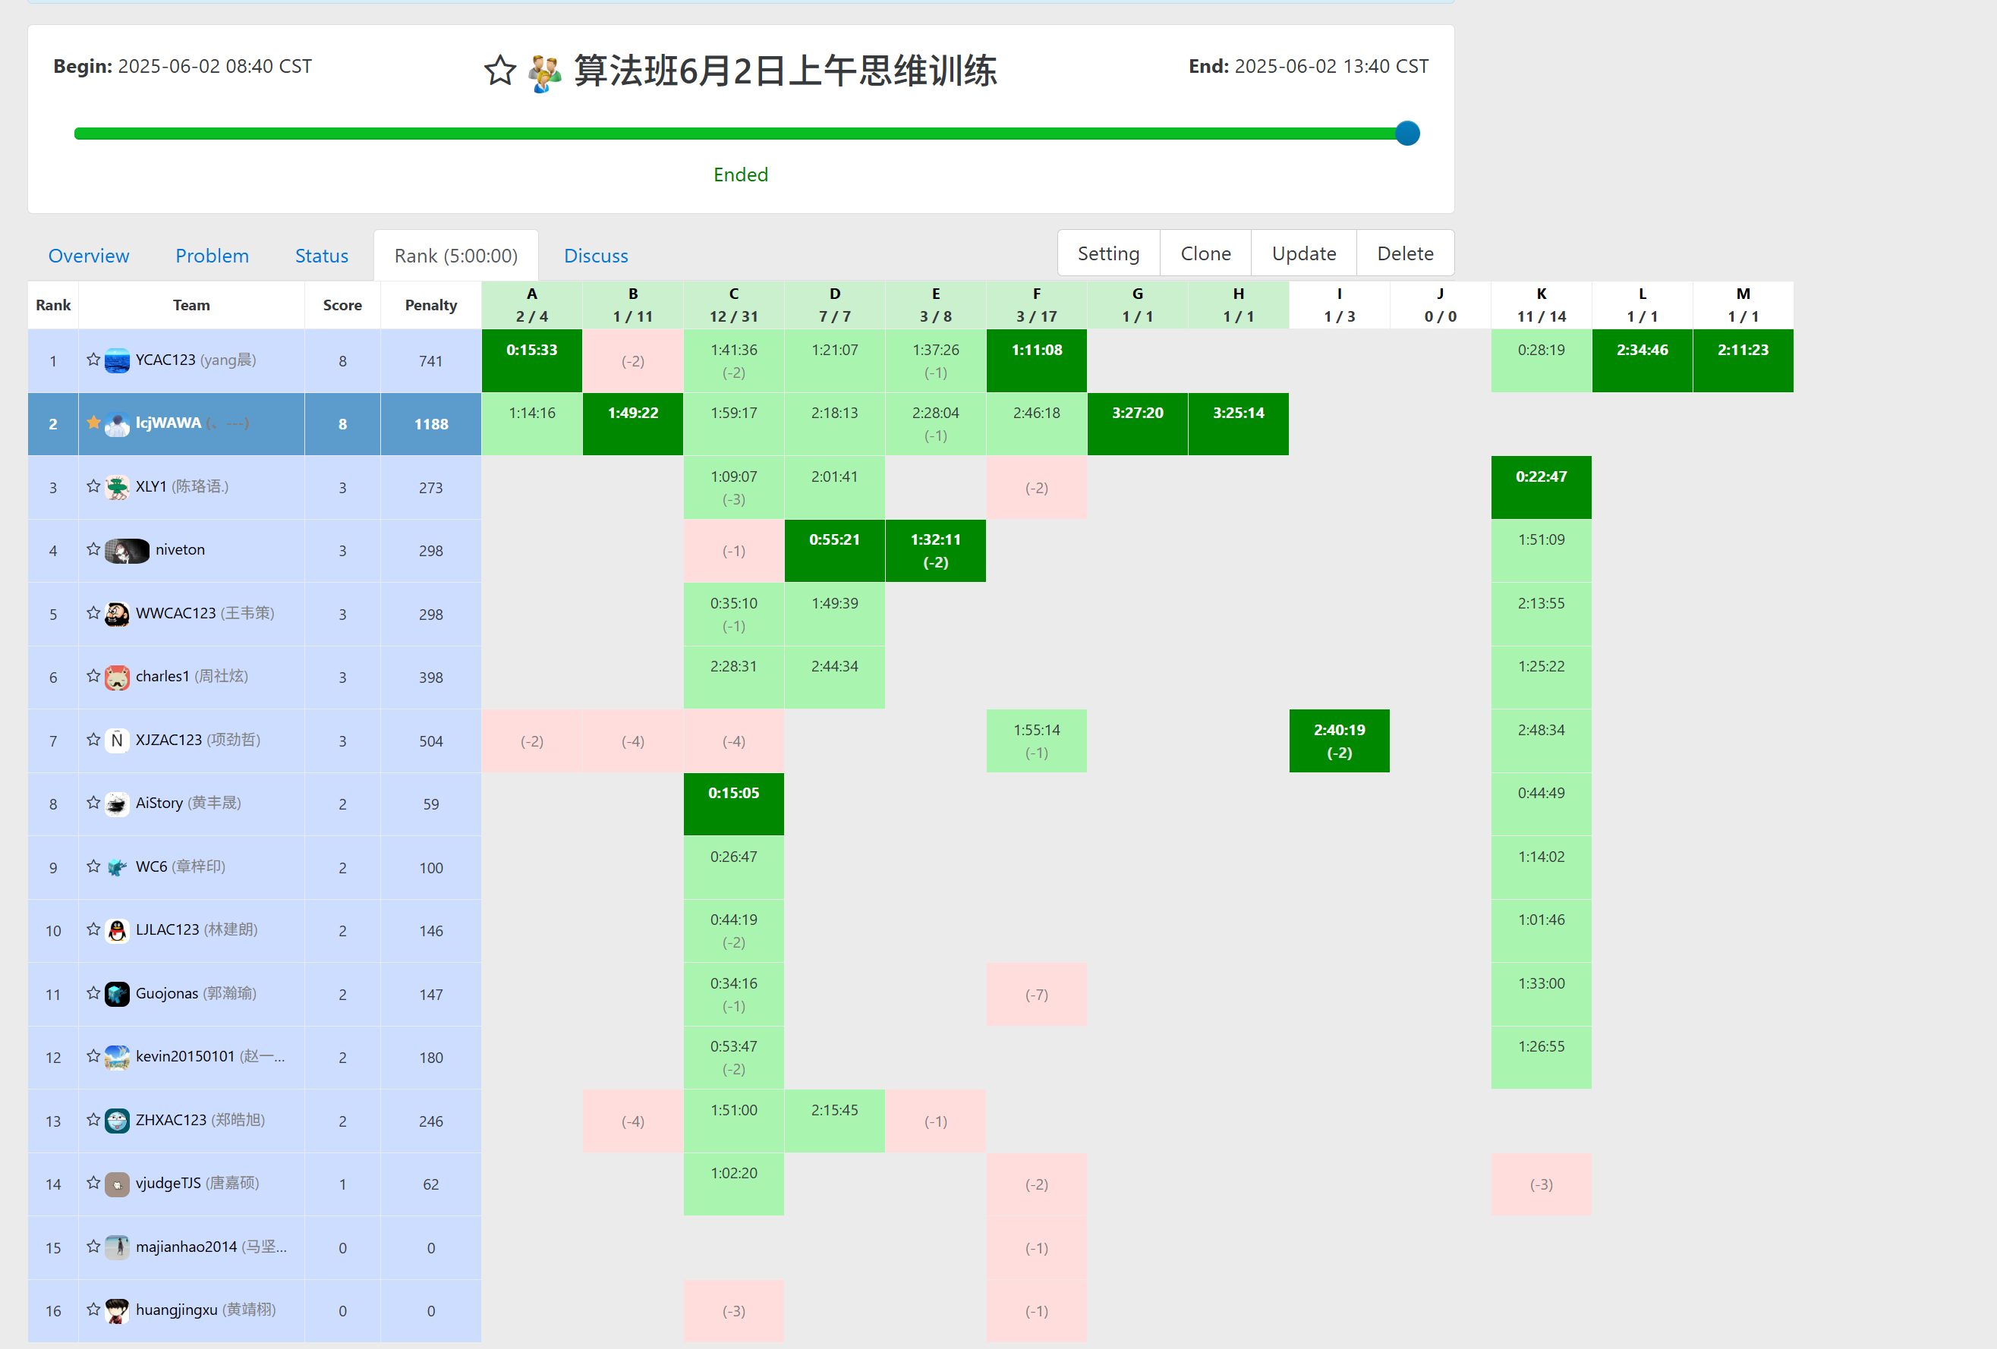Screen dimensions: 1997x1349
Task: Click the contest progress slider handle
Action: [x=1406, y=133]
